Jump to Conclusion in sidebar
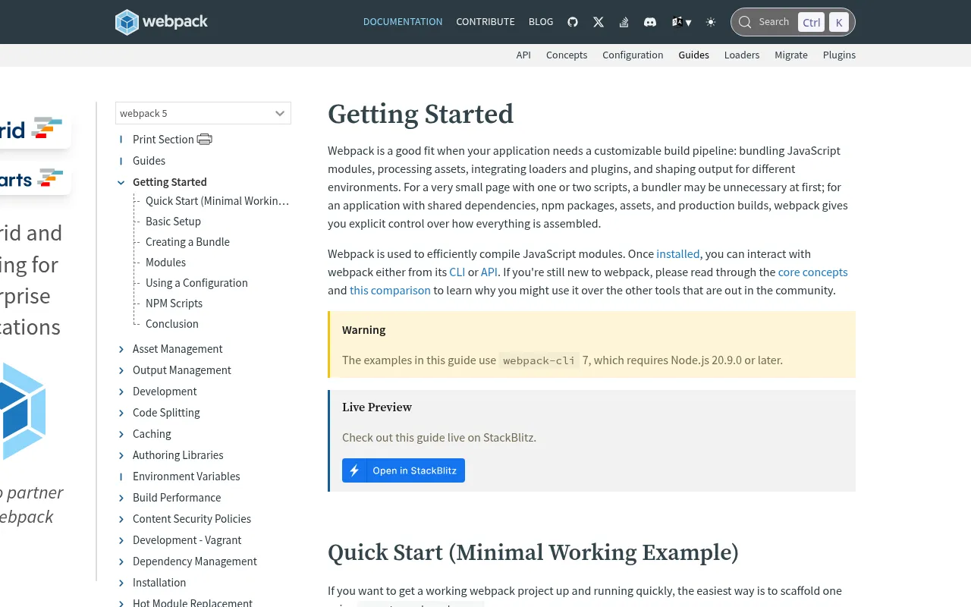 coord(172,324)
